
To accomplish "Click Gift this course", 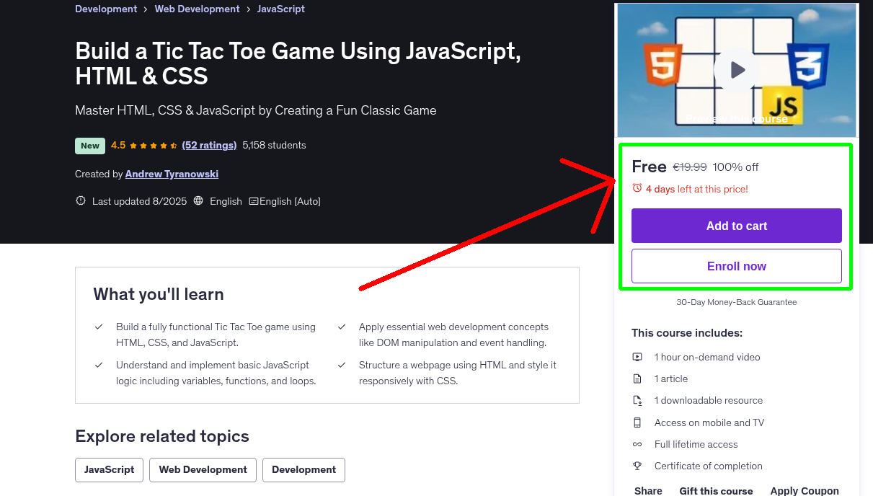I will [x=716, y=490].
